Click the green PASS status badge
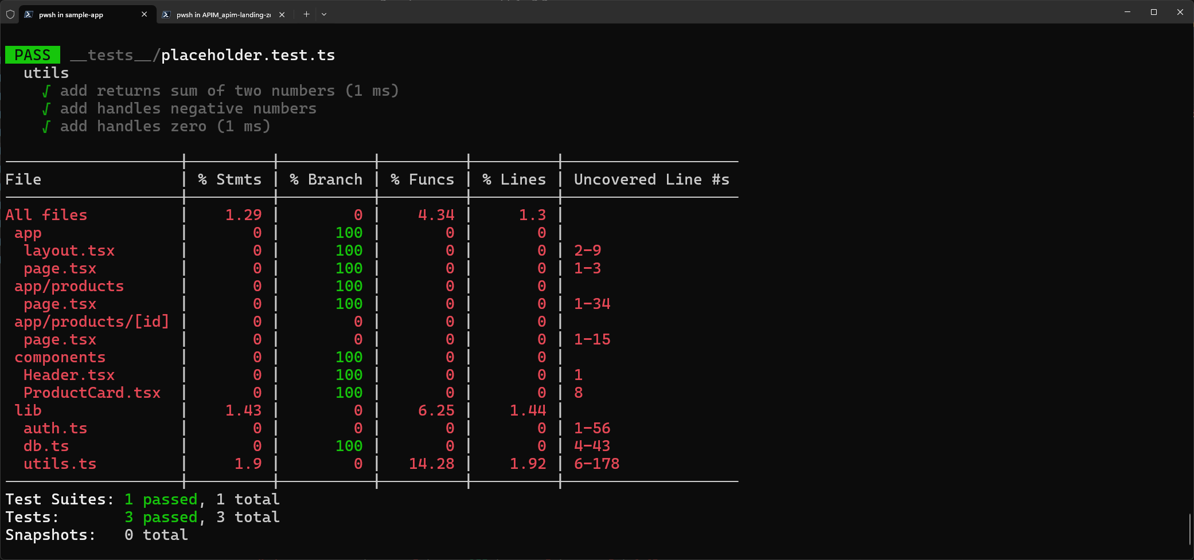This screenshot has width=1194, height=560. [x=32, y=54]
